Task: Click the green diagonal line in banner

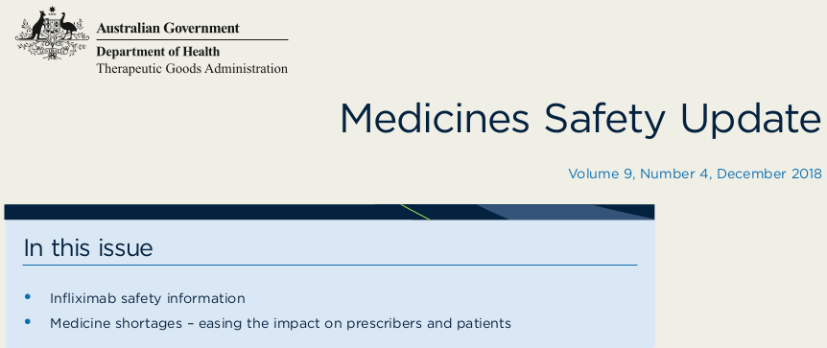Action: tap(415, 212)
